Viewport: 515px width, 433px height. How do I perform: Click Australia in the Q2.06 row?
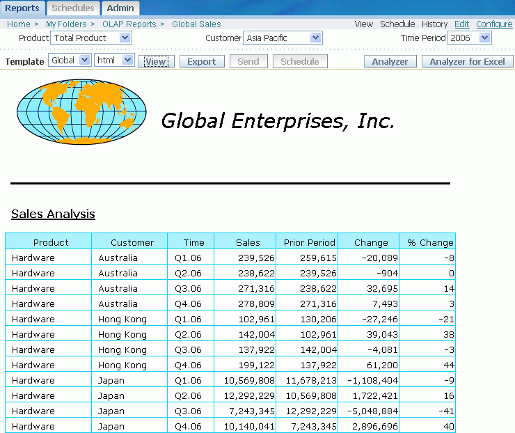click(x=118, y=274)
